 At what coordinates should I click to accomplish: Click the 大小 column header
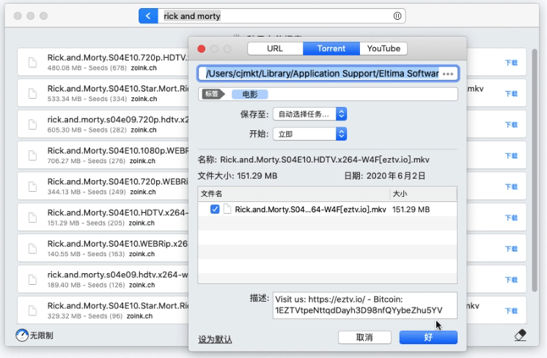point(423,193)
